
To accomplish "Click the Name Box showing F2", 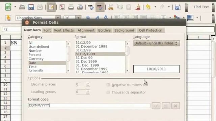I will (12, 29).
